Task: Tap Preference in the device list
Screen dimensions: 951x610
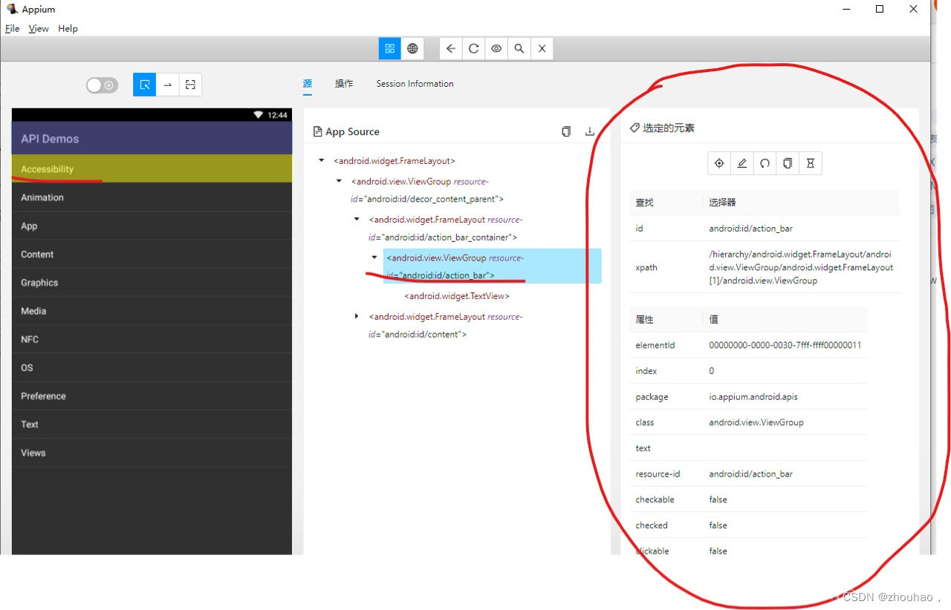Action: click(x=152, y=396)
